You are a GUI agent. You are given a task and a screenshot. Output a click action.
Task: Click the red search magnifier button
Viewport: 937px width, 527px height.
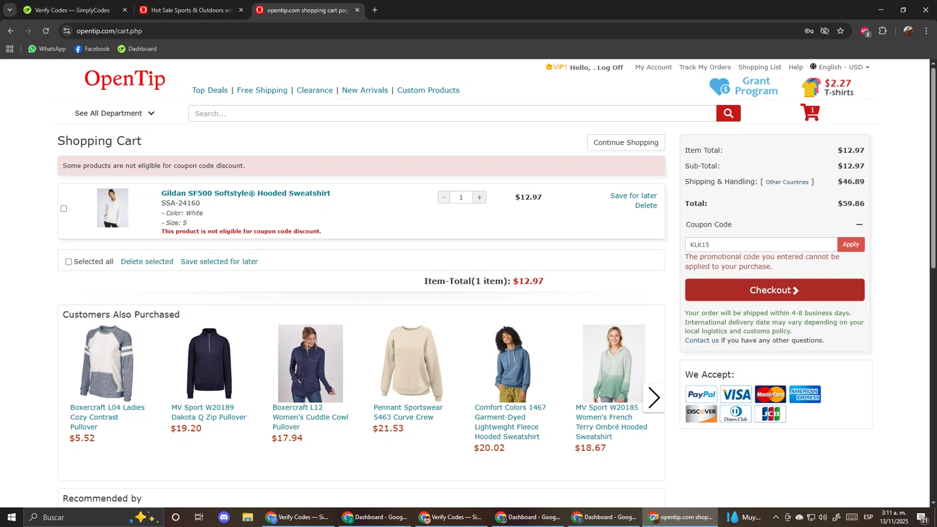[x=728, y=113]
